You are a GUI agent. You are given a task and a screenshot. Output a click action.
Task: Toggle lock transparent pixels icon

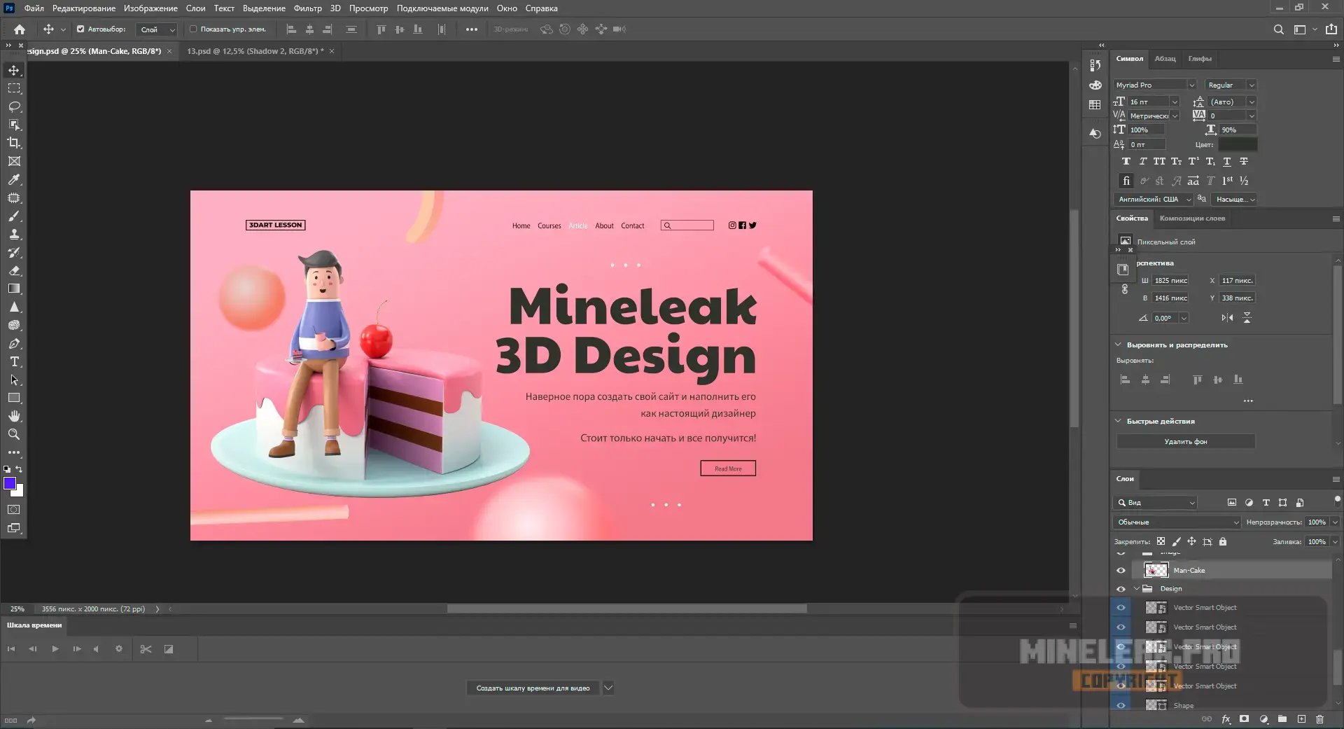[x=1161, y=541]
